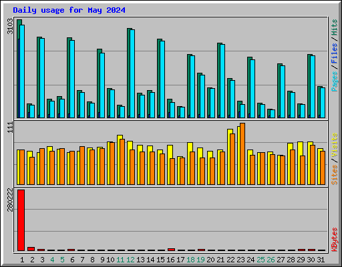Click the small red KBytes bar for day 2

(31, 249)
